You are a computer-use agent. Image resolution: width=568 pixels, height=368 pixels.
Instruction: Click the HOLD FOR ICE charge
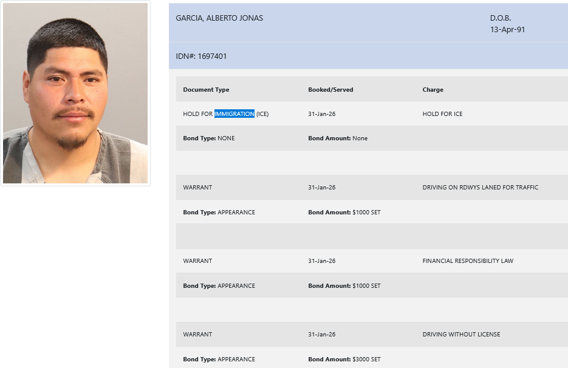tap(442, 114)
